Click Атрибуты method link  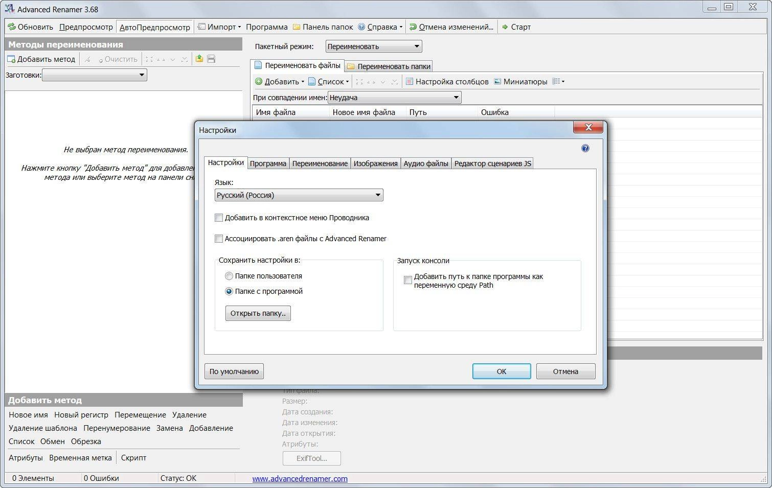click(26, 458)
